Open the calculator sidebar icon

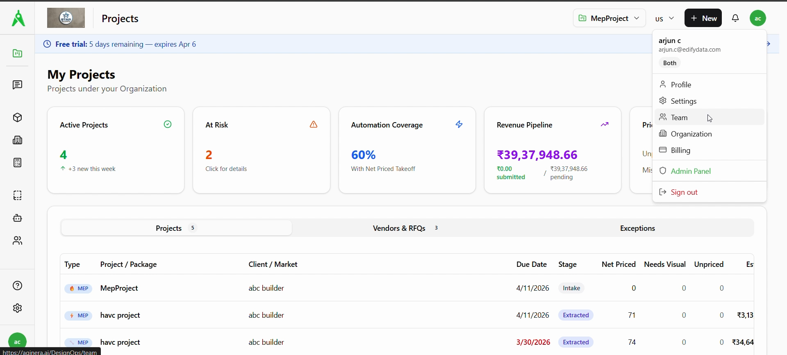click(17, 163)
